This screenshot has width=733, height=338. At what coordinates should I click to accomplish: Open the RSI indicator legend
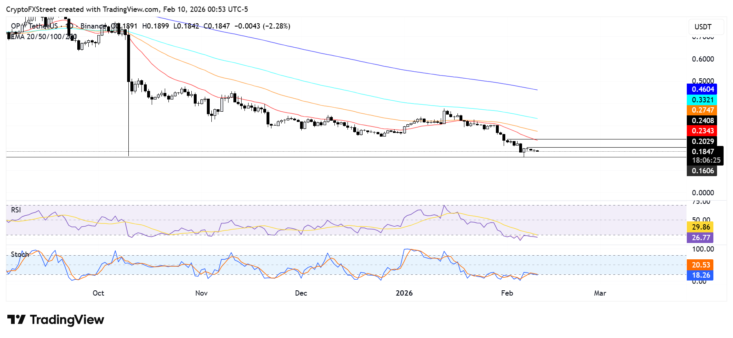tap(16, 210)
